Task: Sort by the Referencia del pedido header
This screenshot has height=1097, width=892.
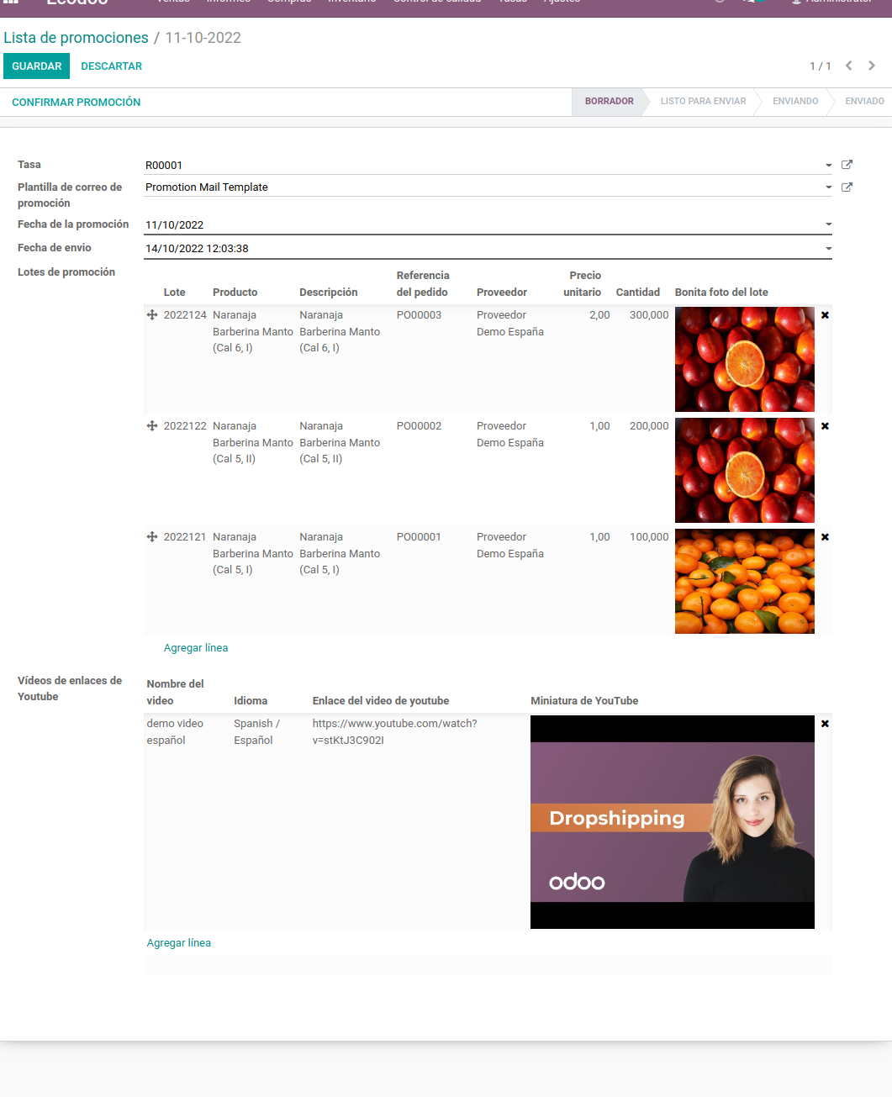Action: (423, 284)
